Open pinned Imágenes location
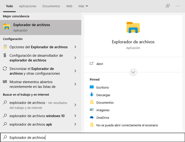The image size is (185, 142). pos(103,110)
